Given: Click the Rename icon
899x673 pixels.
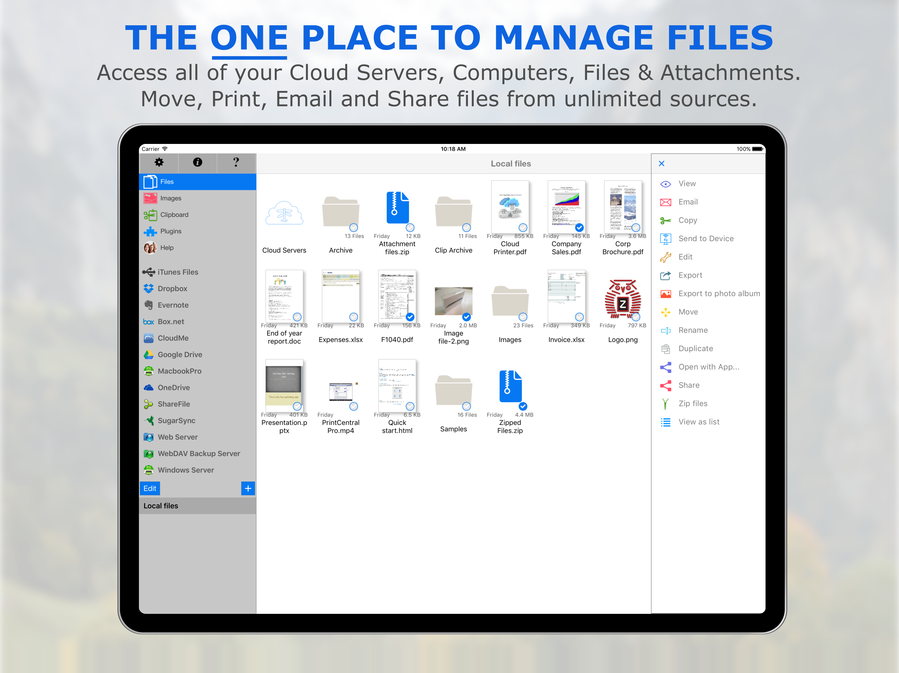Looking at the screenshot, I should [666, 330].
